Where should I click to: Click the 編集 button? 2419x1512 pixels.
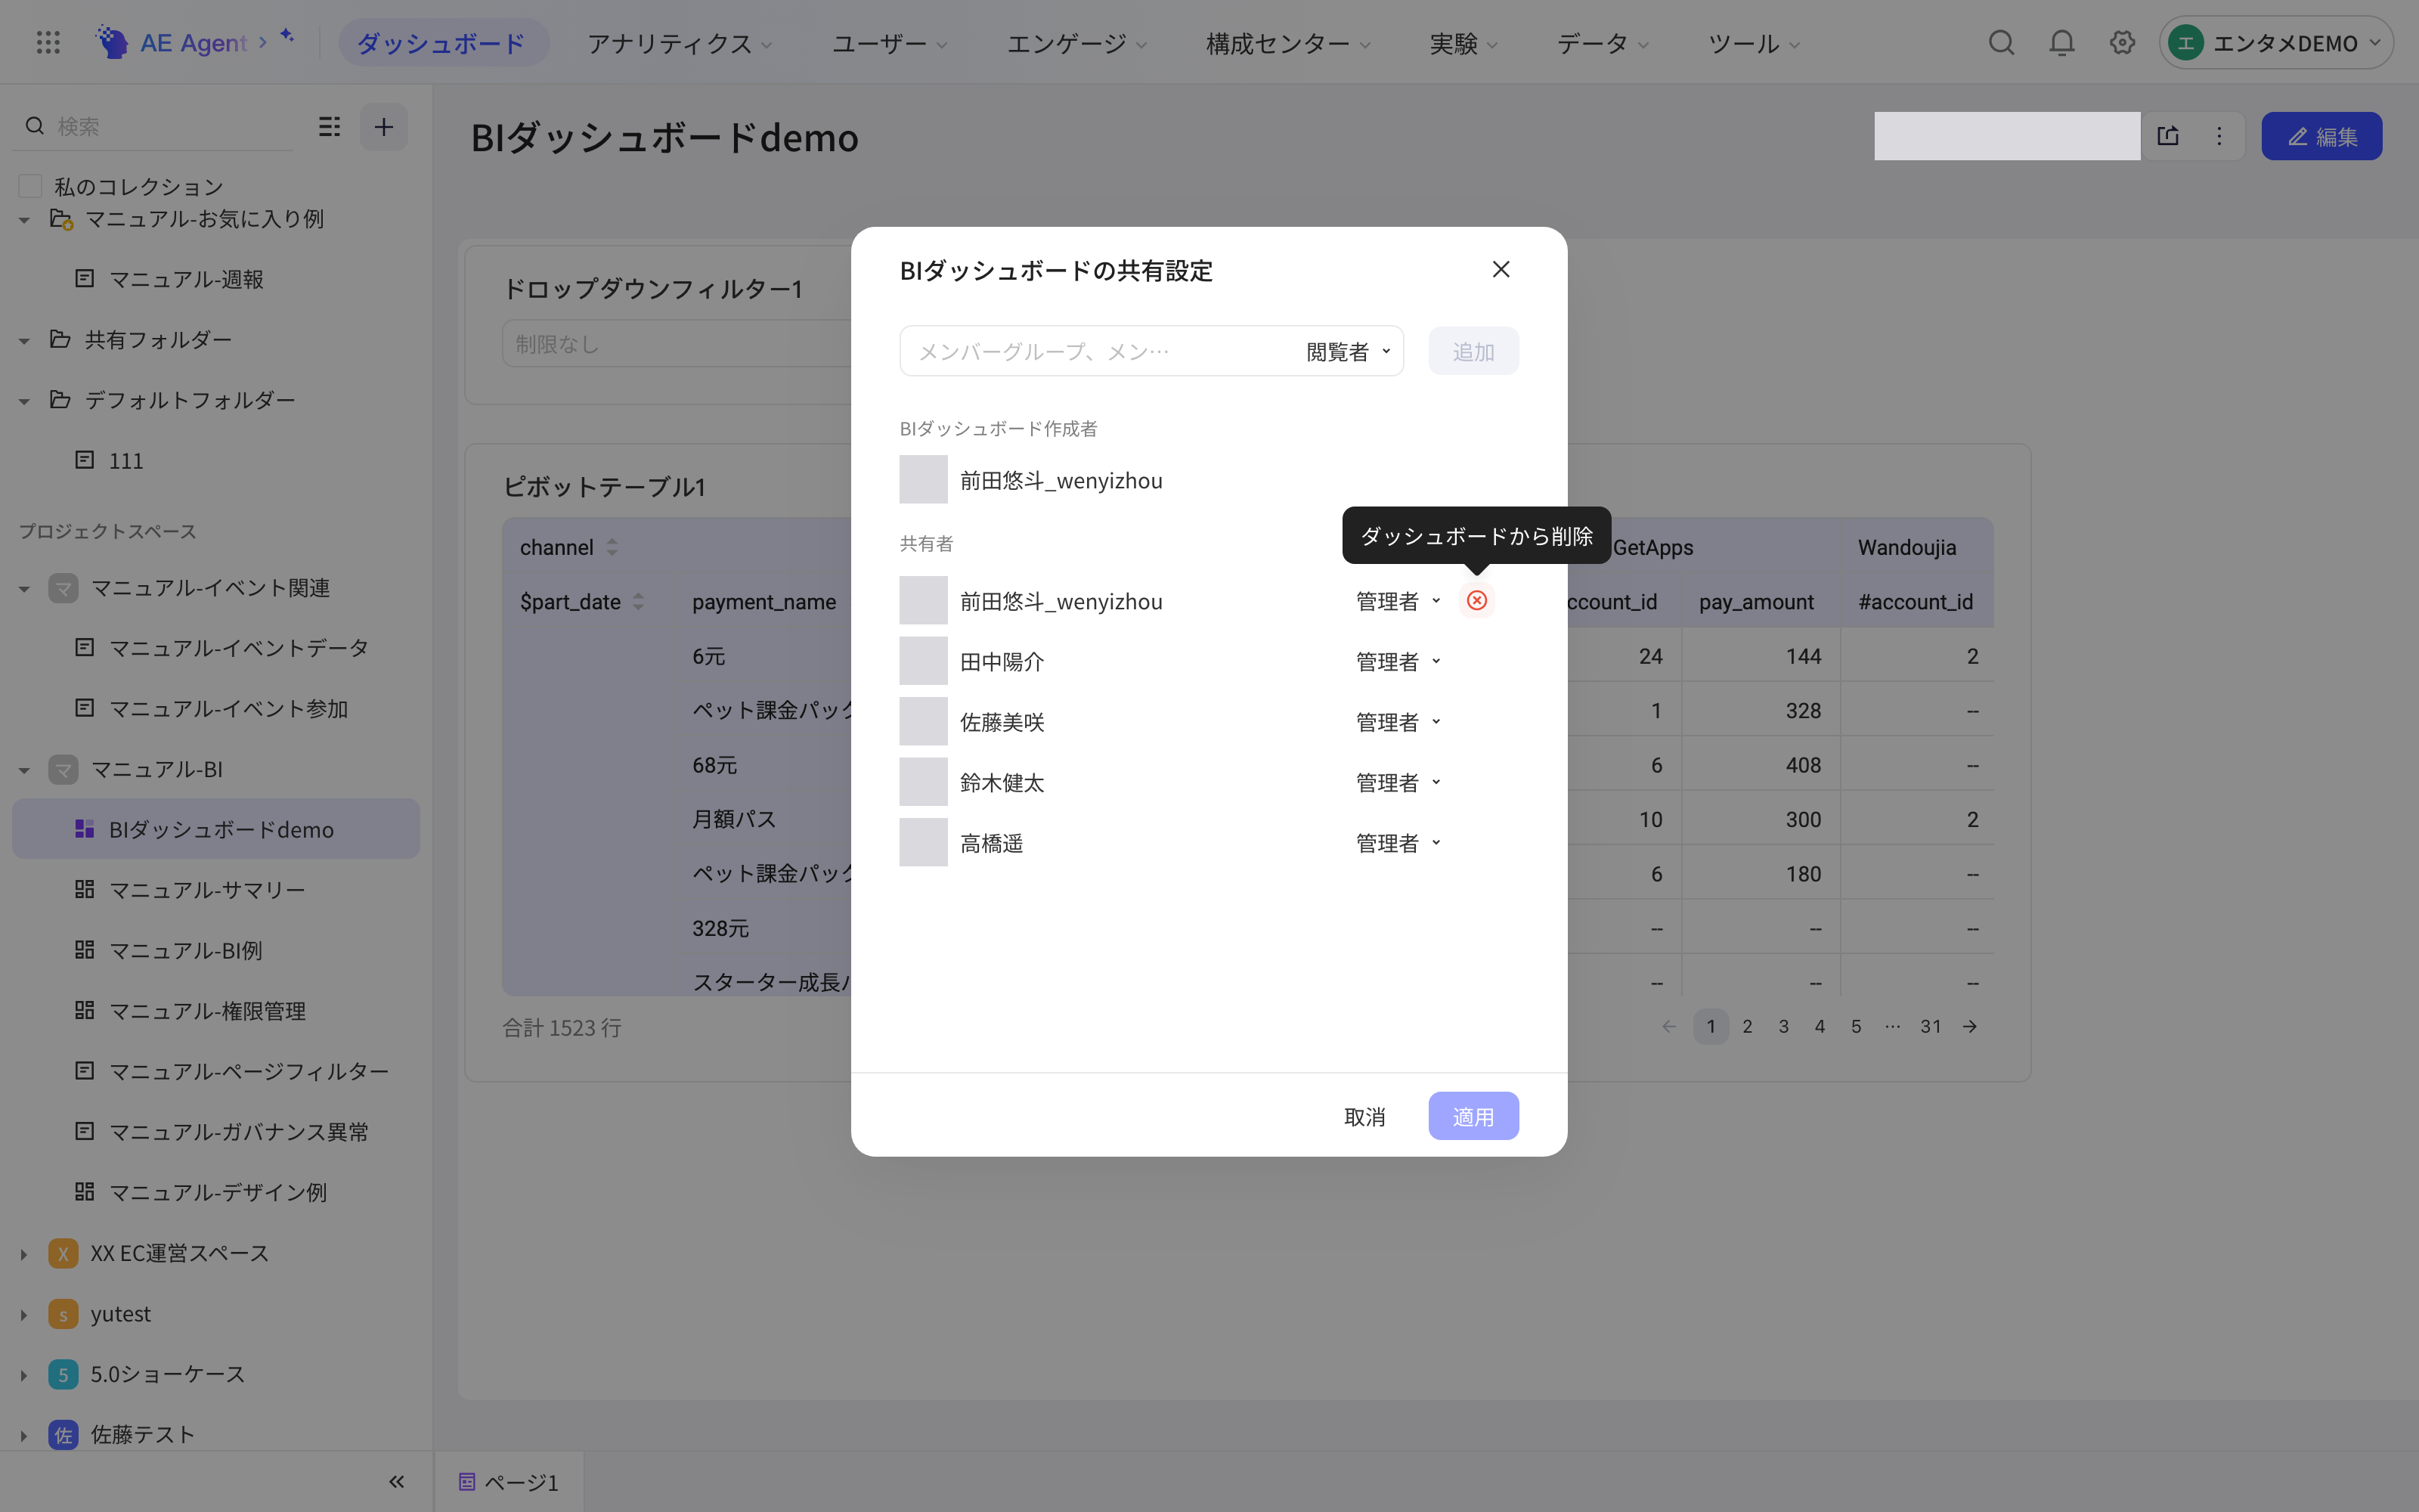2321,136
